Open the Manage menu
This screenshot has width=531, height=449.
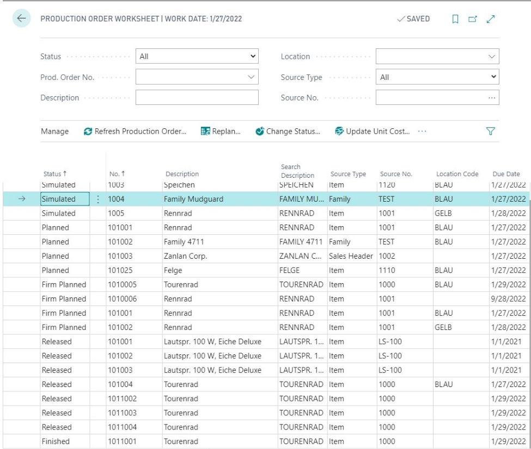[54, 131]
